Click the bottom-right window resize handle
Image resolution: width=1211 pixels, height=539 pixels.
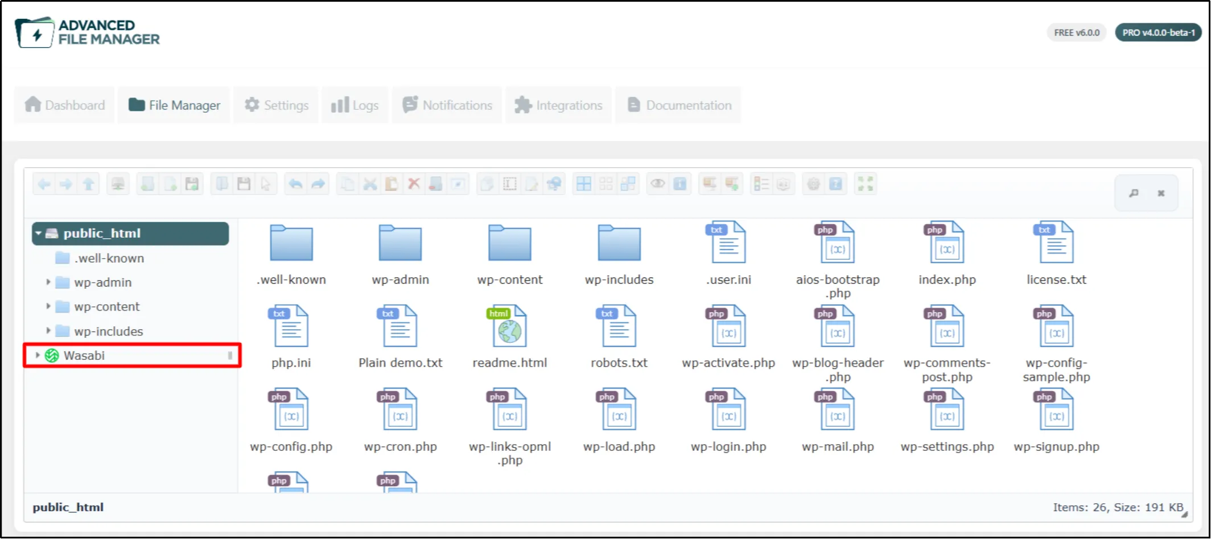point(1185,514)
